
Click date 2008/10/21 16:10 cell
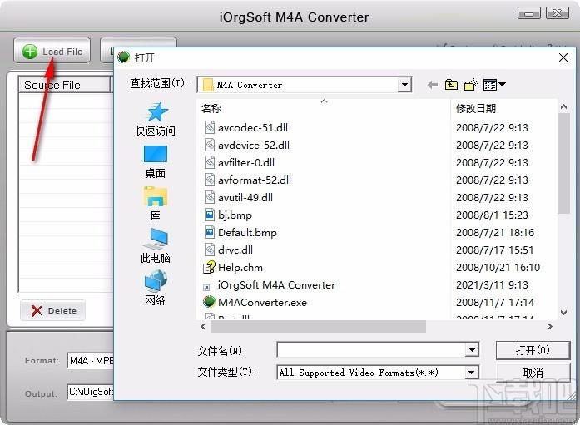(x=498, y=267)
